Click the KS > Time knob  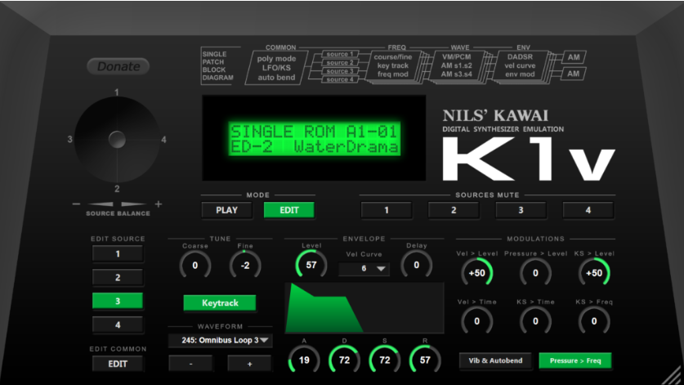(535, 321)
